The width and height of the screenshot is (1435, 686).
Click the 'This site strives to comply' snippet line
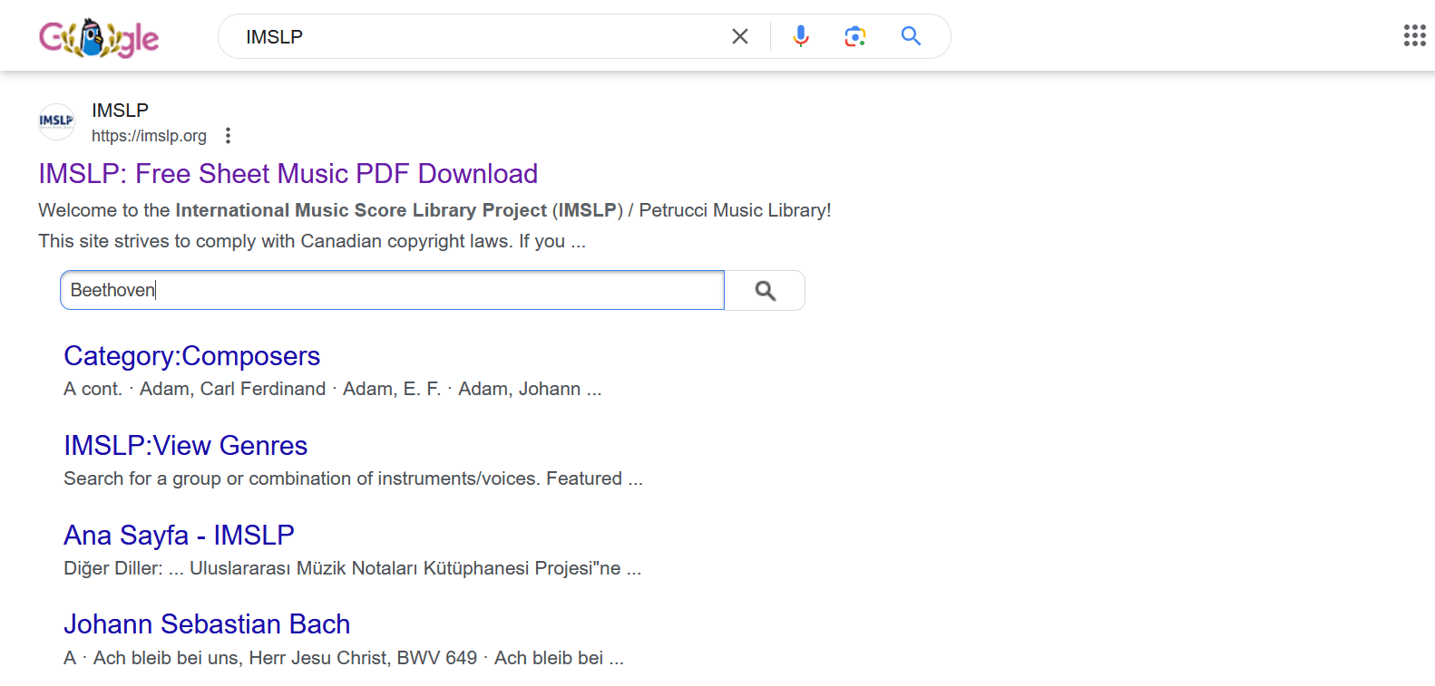pos(312,241)
